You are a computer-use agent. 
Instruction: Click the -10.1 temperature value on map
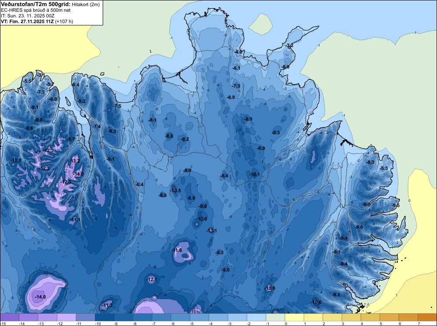[x=254, y=174]
